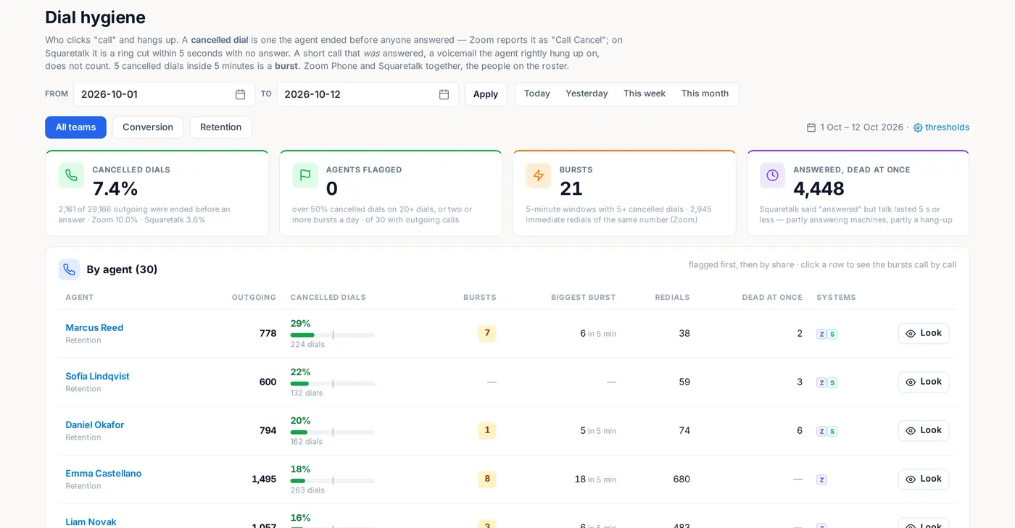Screen dimensions: 1015x528
Task: Click Look button for Marcus Reed
Action: tap(924, 333)
